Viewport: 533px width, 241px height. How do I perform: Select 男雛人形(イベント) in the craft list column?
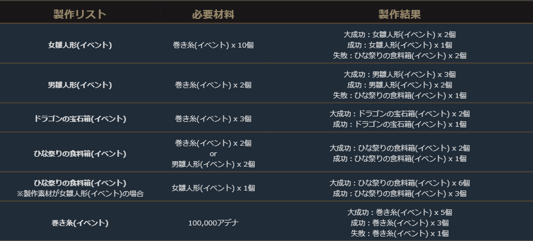coord(79,85)
